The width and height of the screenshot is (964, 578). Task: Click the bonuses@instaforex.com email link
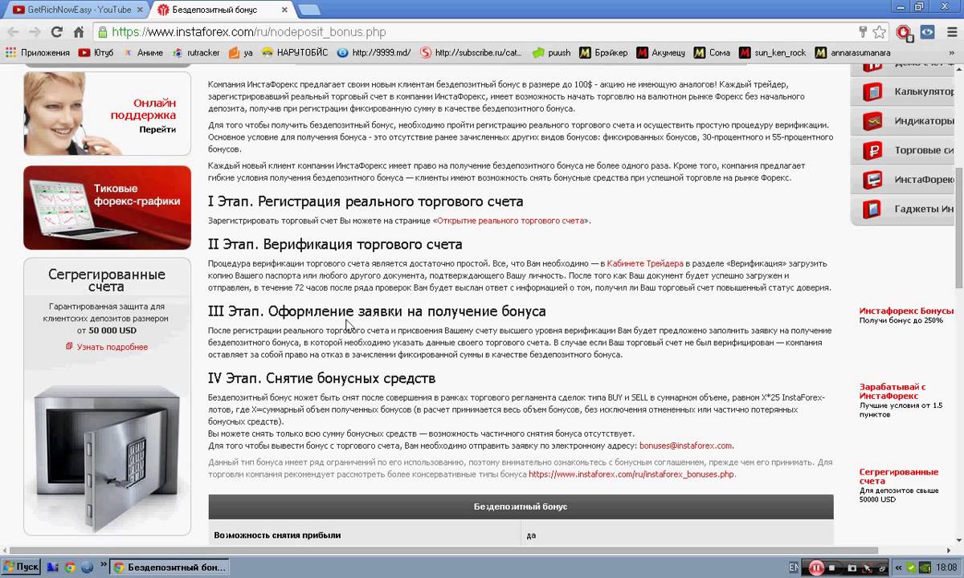pyautogui.click(x=685, y=446)
